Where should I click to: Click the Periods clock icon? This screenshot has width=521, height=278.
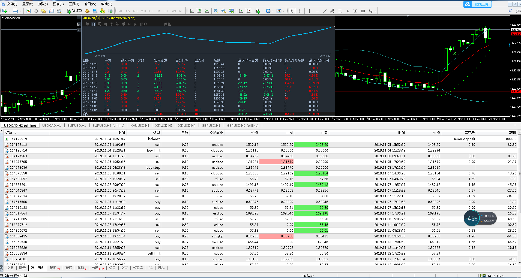268,11
